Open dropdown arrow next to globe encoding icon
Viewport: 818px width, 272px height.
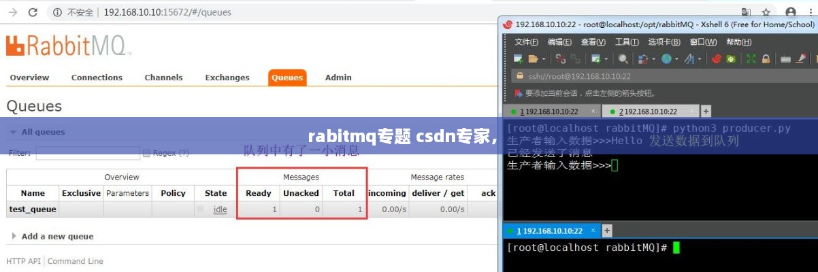[676, 59]
